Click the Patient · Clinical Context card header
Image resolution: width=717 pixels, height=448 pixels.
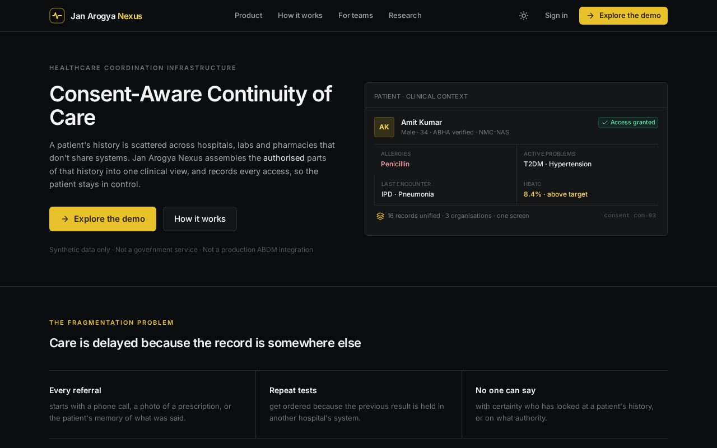point(421,96)
